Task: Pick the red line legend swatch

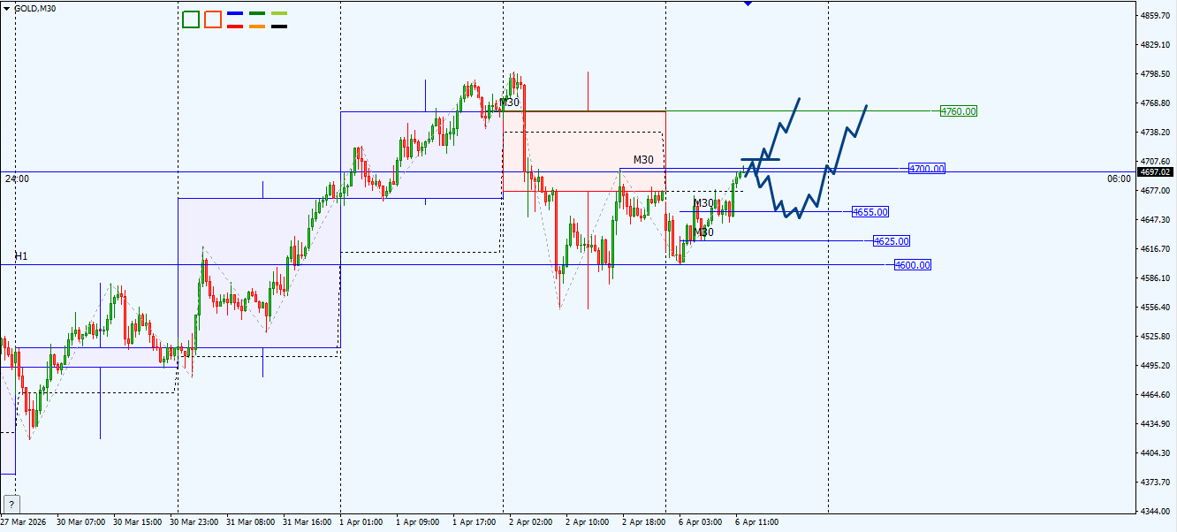Action: 236,26
